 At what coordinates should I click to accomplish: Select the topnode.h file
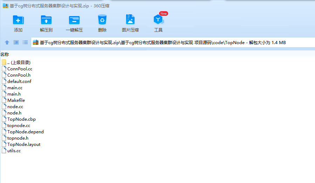[x=18, y=138]
